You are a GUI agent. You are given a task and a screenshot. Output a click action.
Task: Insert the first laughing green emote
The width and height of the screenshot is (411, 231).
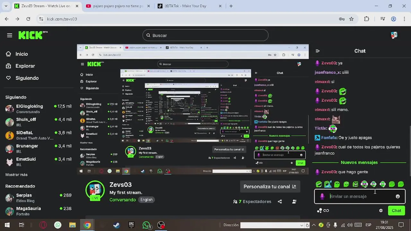pos(319,184)
